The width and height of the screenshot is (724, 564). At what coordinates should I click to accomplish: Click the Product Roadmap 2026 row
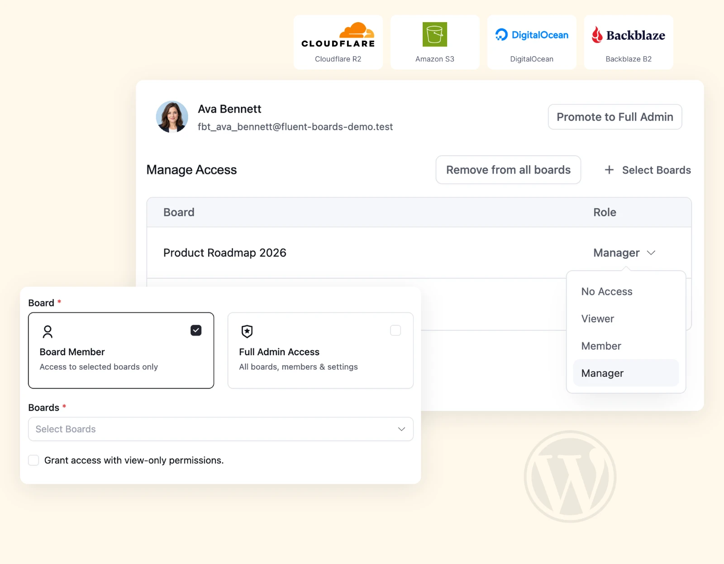(x=419, y=253)
